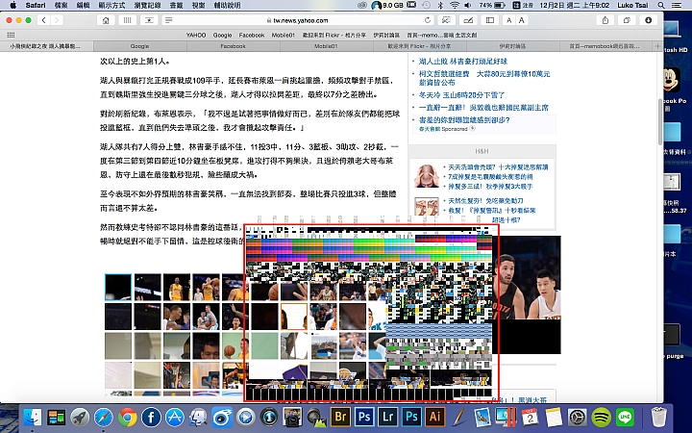Open the Trash in the Dock
Image resolution: width=692 pixels, height=433 pixels.
coord(658,417)
